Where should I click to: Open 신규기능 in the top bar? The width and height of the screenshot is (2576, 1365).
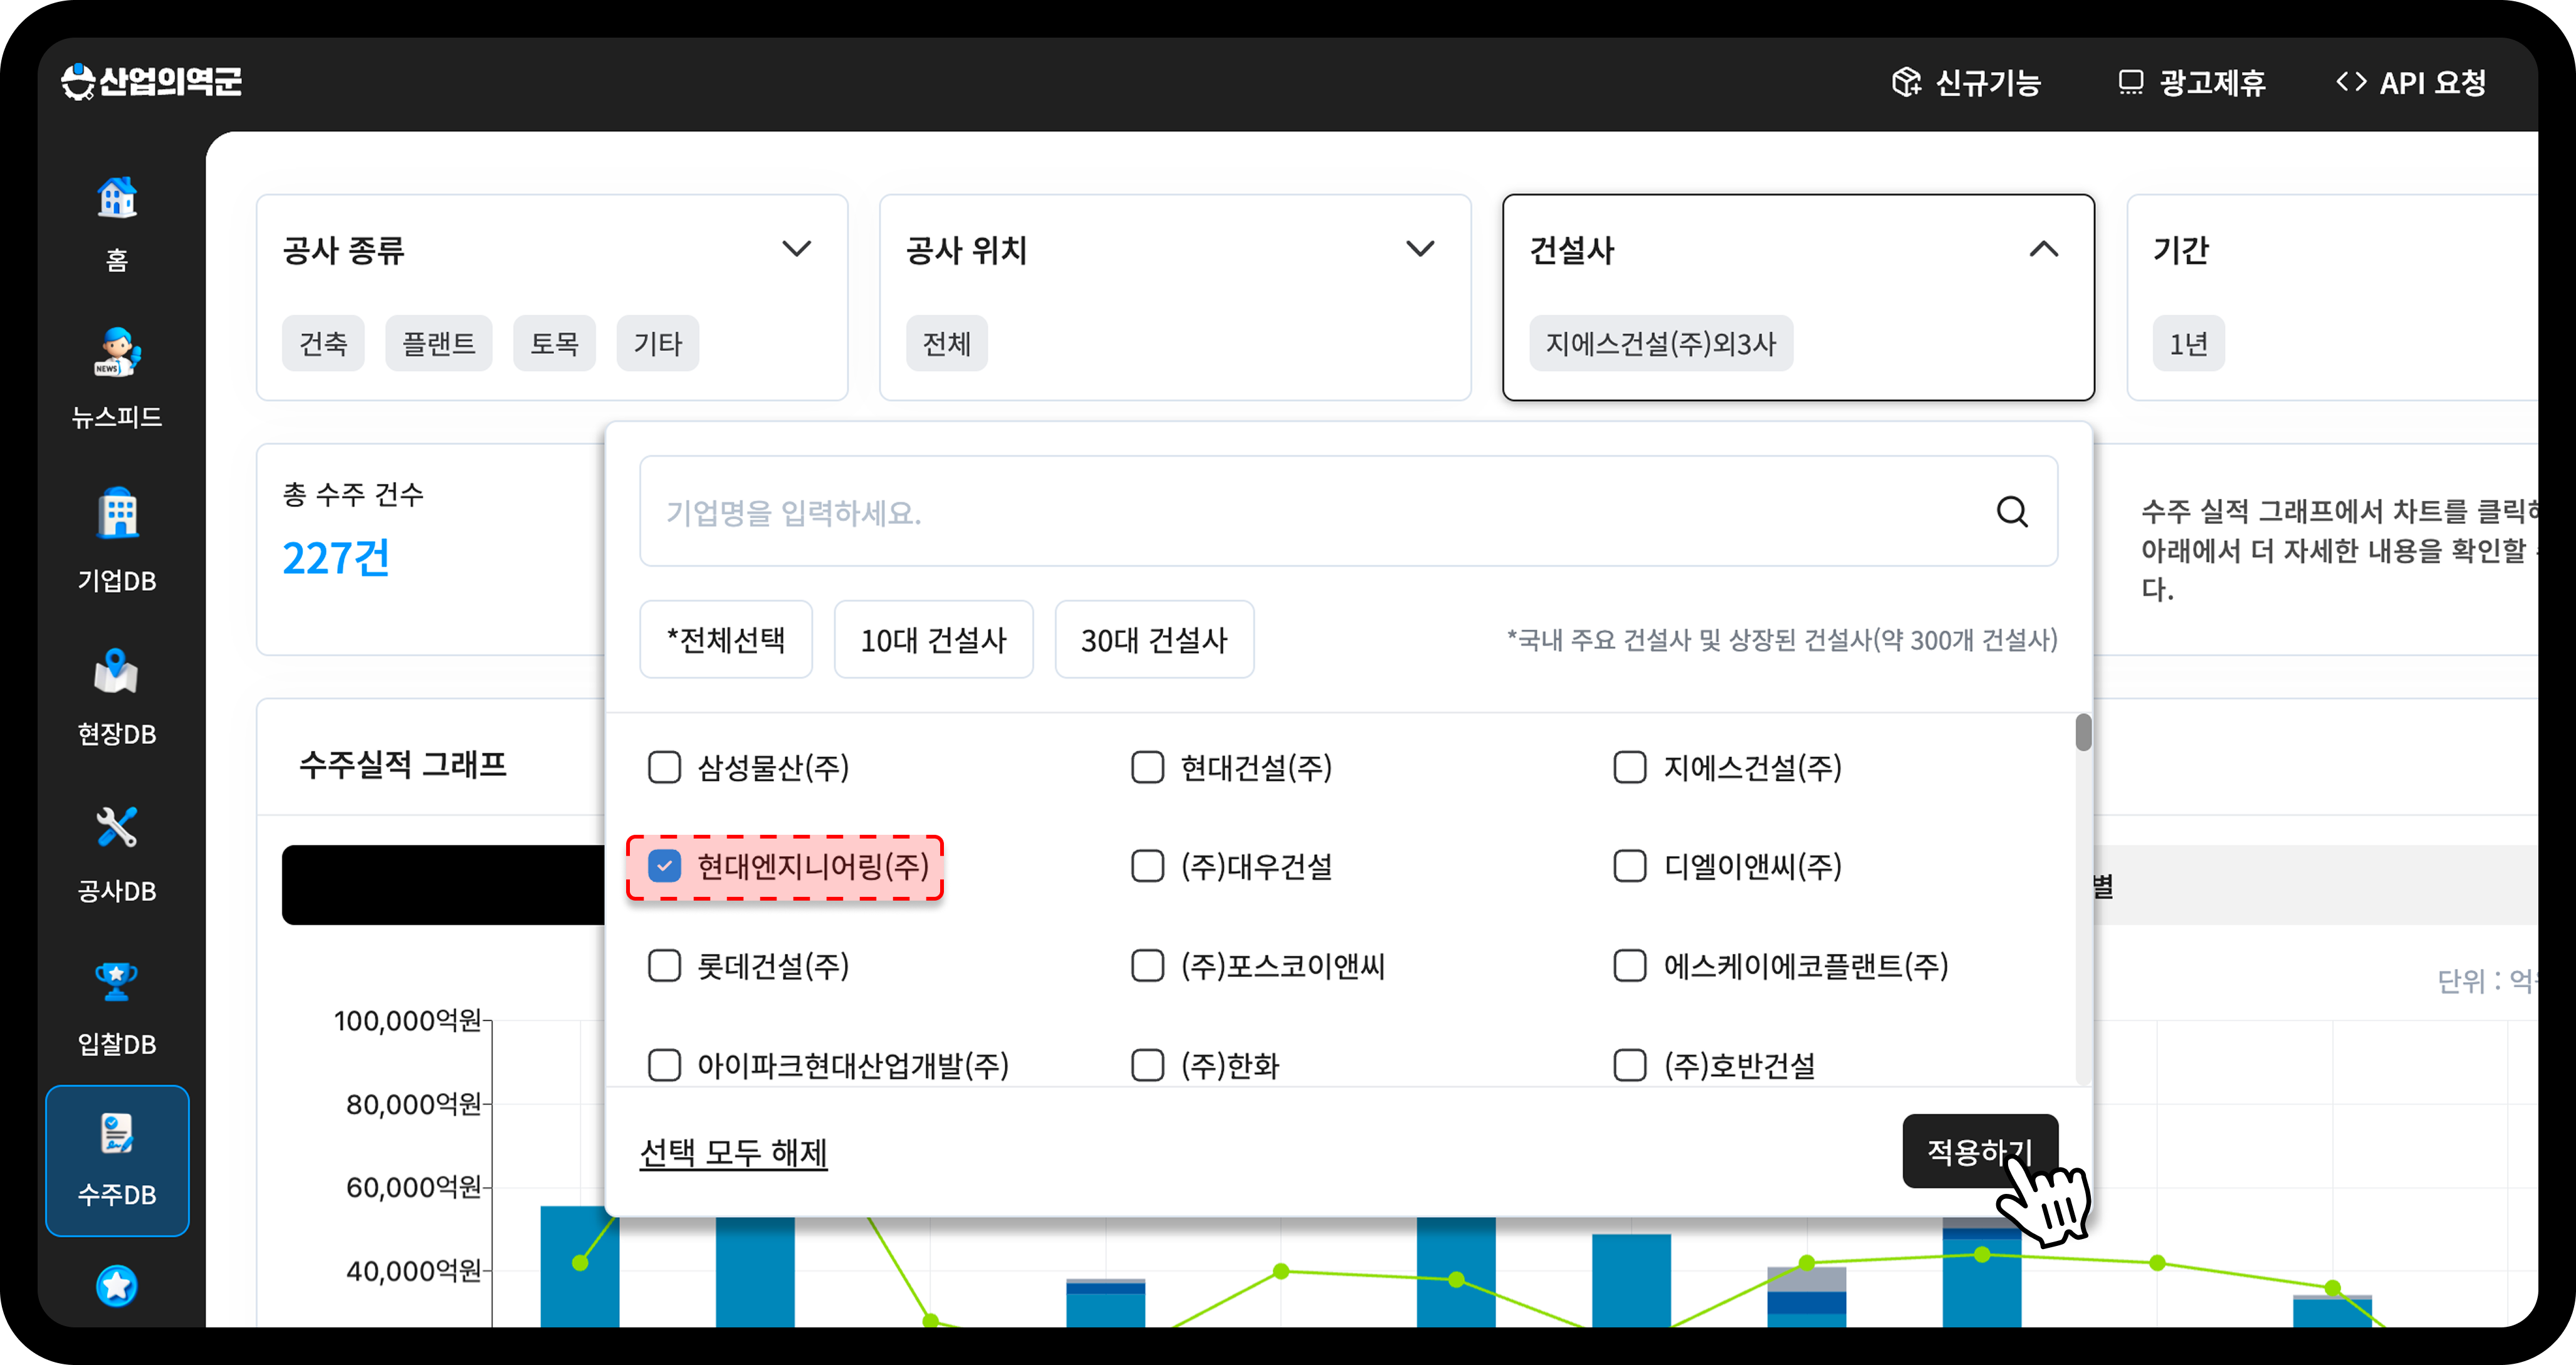coord(1966,82)
